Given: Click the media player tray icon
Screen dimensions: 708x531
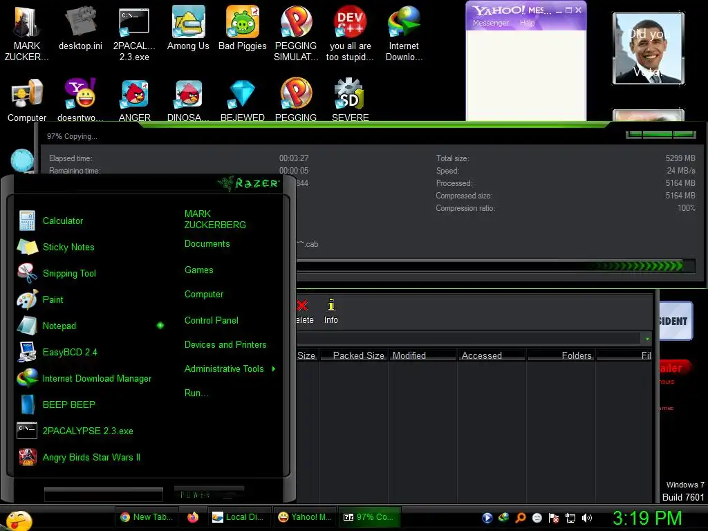Looking at the screenshot, I should (x=487, y=518).
